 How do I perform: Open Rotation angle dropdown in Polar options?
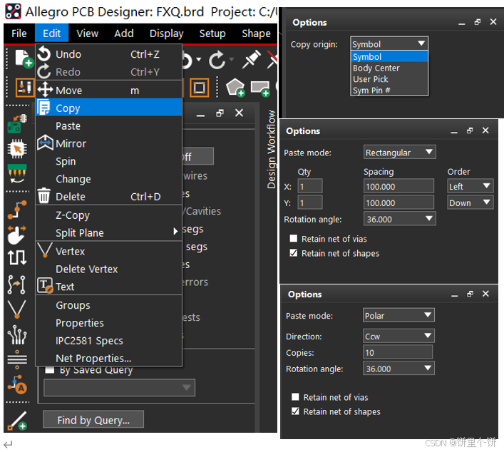tap(398, 369)
